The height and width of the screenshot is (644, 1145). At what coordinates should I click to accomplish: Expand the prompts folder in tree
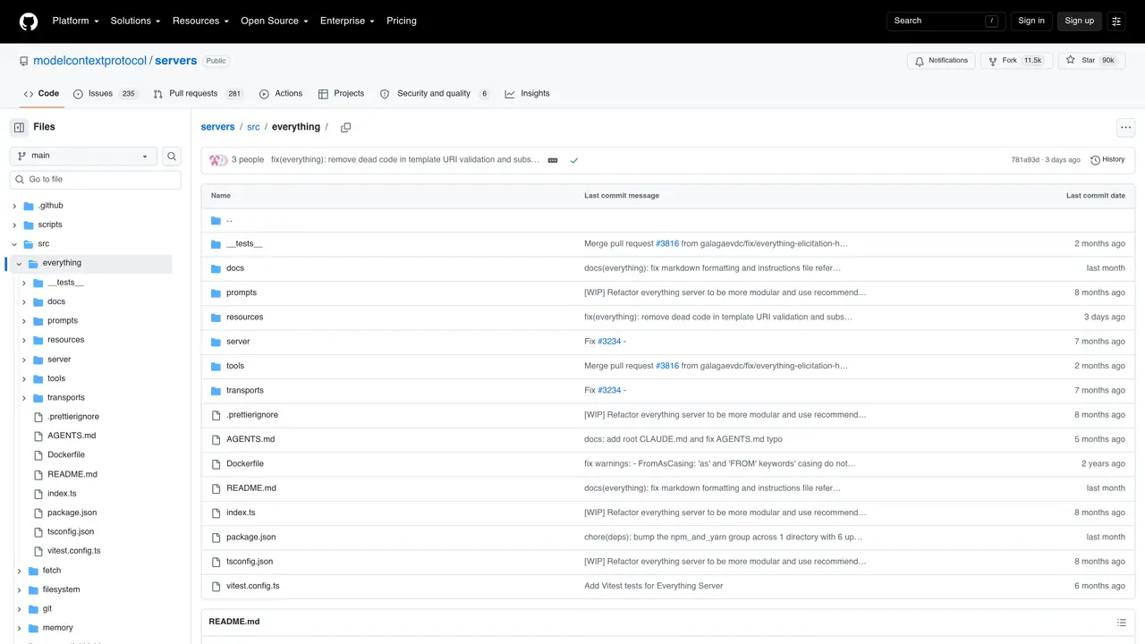[x=24, y=321]
